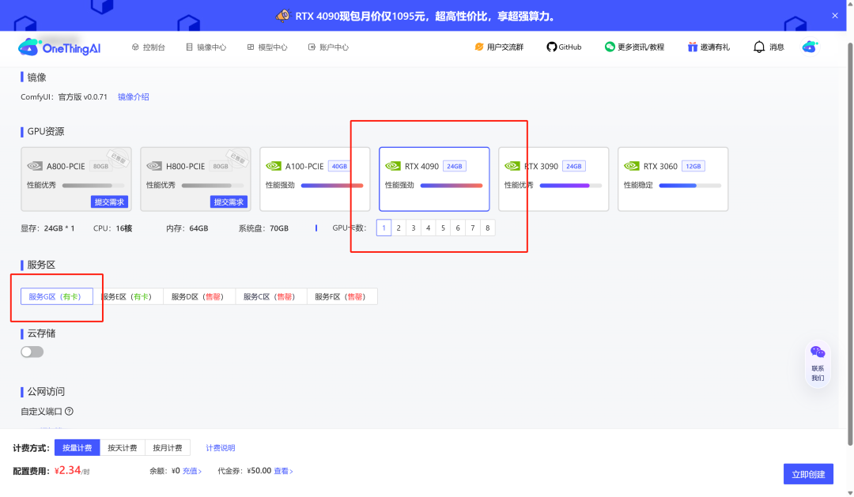
Task: Set GPU card count to 7
Action: tap(473, 228)
